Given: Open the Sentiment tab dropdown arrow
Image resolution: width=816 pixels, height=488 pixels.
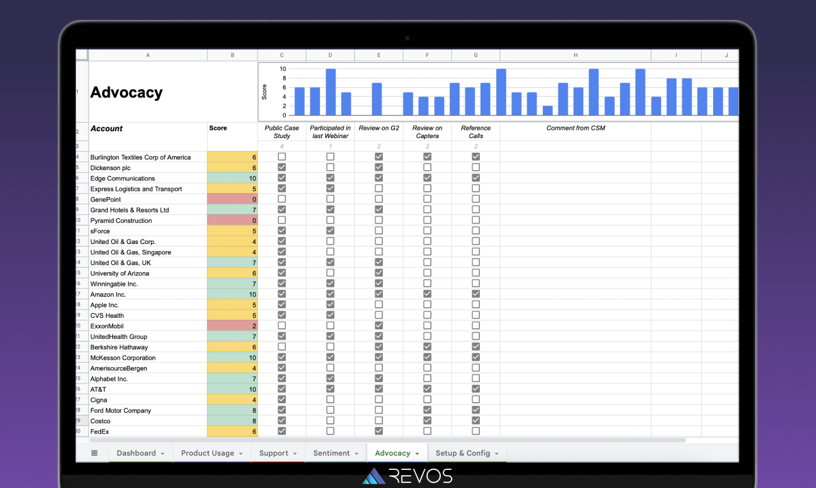Looking at the screenshot, I should pos(356,453).
